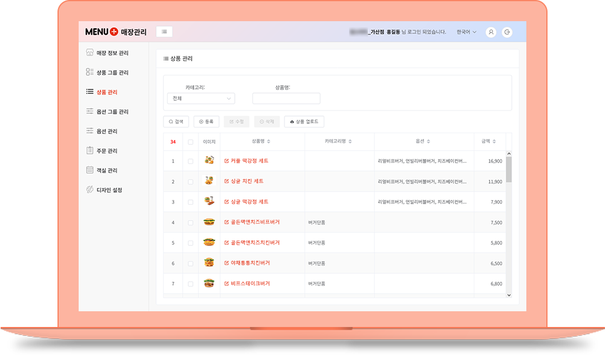Check the box for 골든맥앤치즈비프버거 row
Image resolution: width=605 pixels, height=356 pixels.
[x=191, y=222]
